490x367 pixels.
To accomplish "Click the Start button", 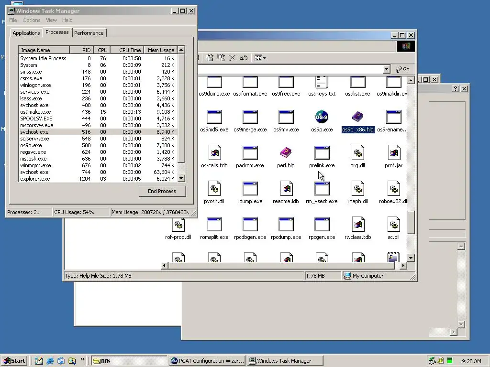I will (14, 361).
